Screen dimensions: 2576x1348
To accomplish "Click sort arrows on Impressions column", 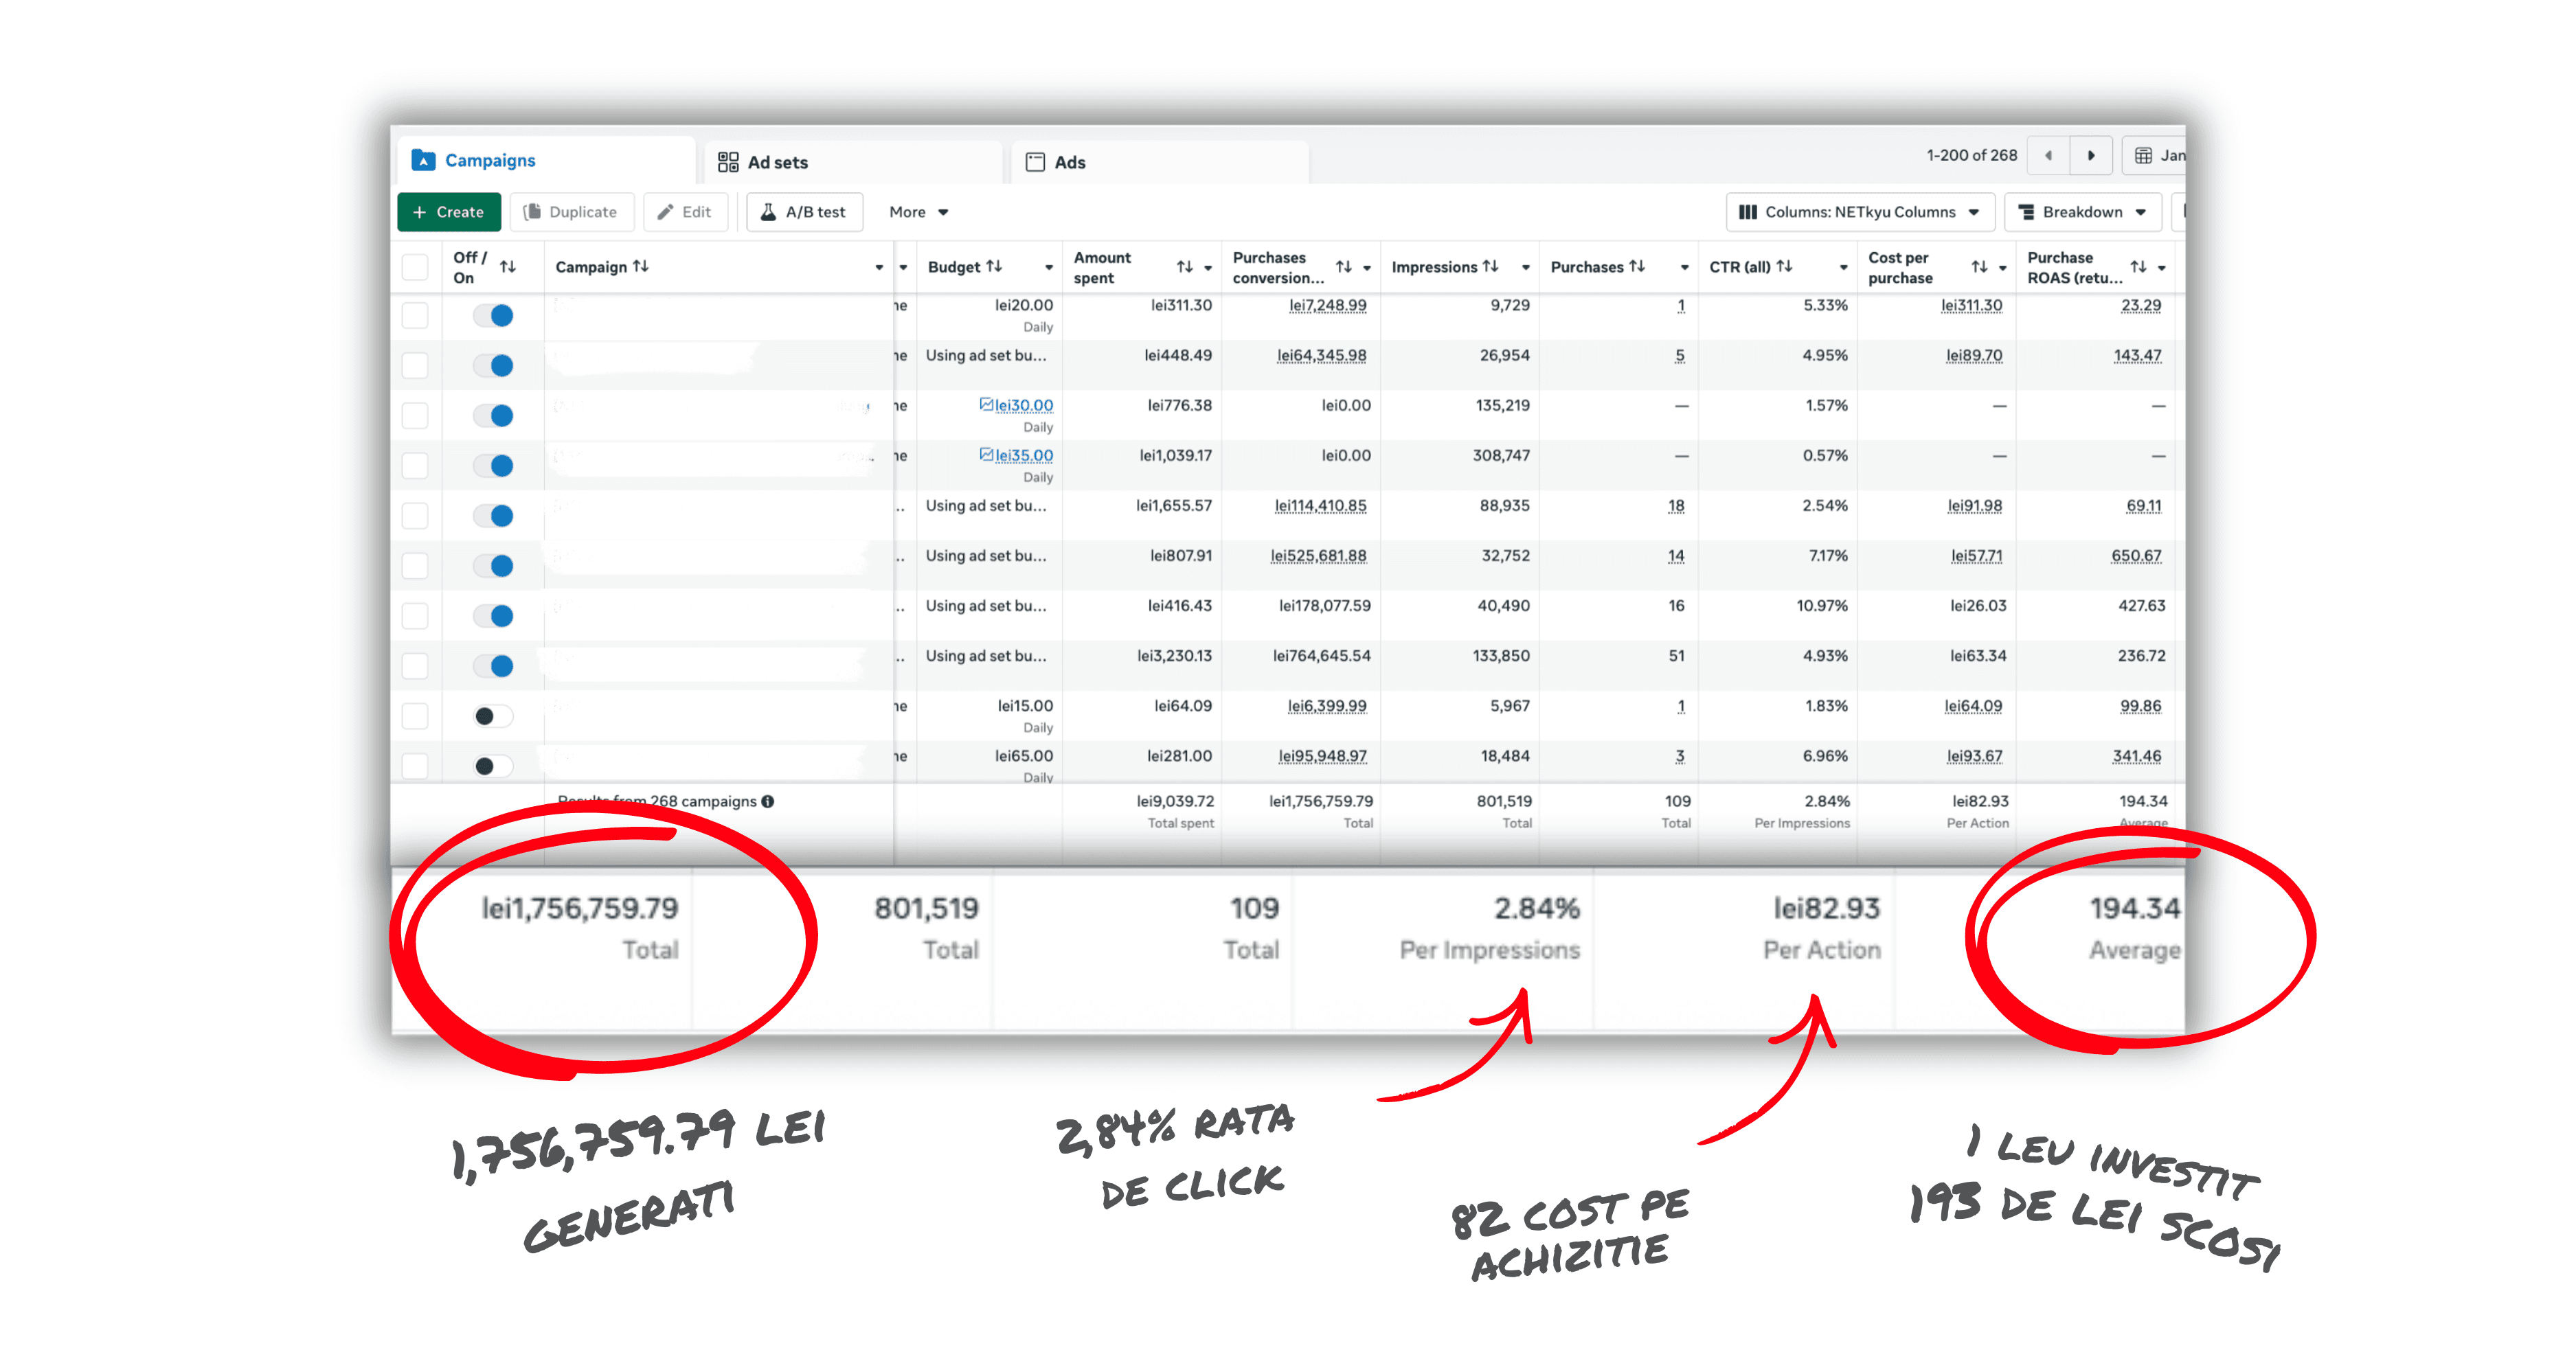I will (x=1490, y=266).
